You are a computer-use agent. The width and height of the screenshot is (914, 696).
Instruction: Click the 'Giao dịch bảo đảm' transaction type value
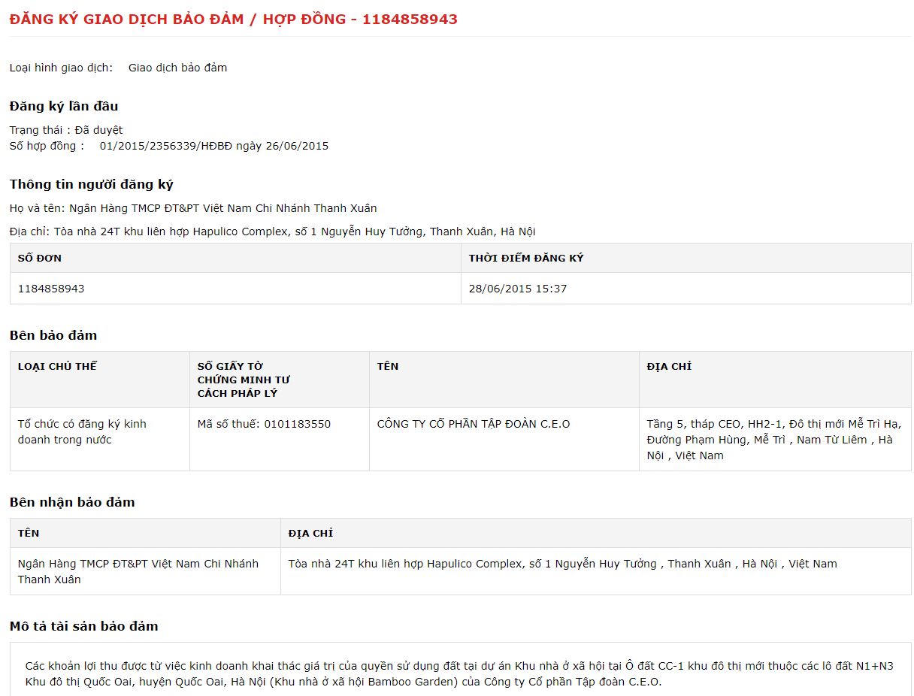177,68
